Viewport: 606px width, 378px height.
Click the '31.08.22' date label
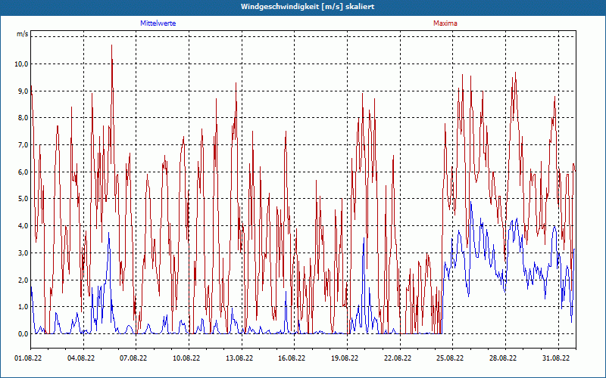click(556, 358)
